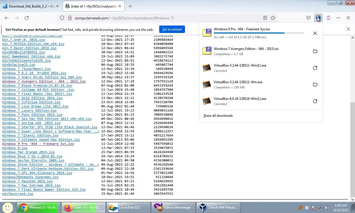Click the security flag alert tray icon
The image size is (355, 213).
314,208
